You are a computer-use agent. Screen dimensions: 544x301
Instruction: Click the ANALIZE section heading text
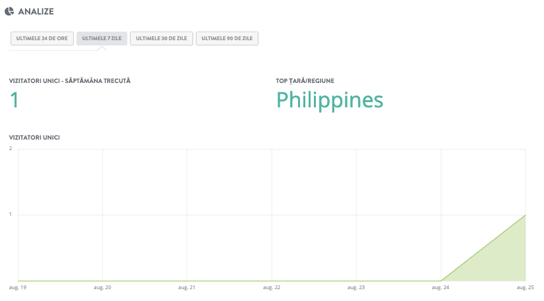36,11
